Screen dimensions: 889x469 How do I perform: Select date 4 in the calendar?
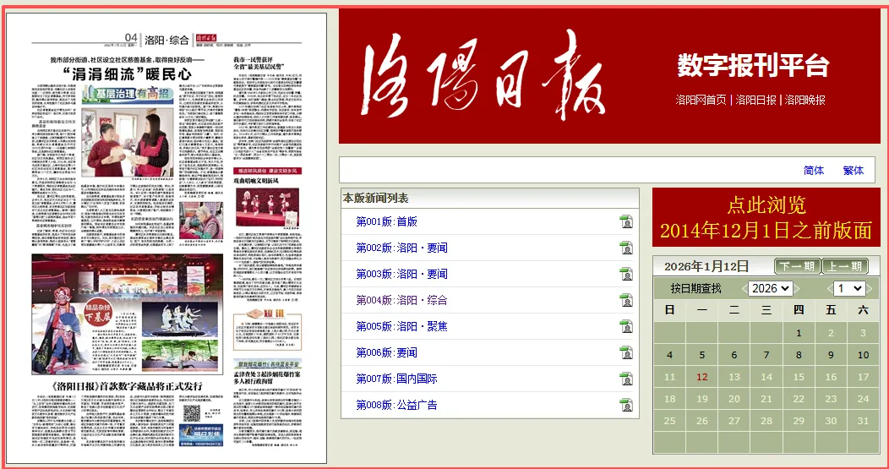click(669, 355)
